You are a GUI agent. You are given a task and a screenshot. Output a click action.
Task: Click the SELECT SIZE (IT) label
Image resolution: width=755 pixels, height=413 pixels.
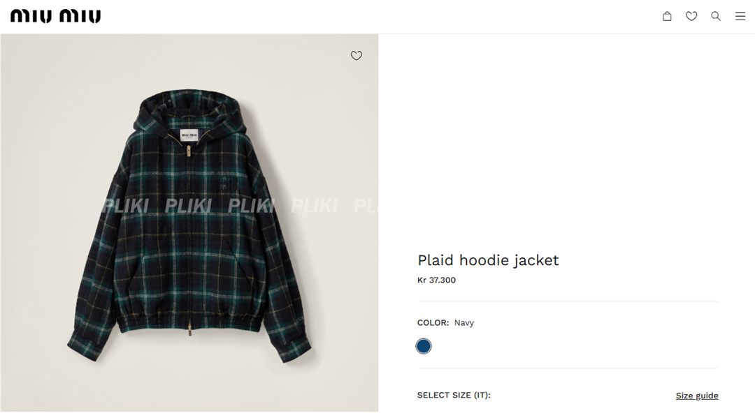(454, 396)
